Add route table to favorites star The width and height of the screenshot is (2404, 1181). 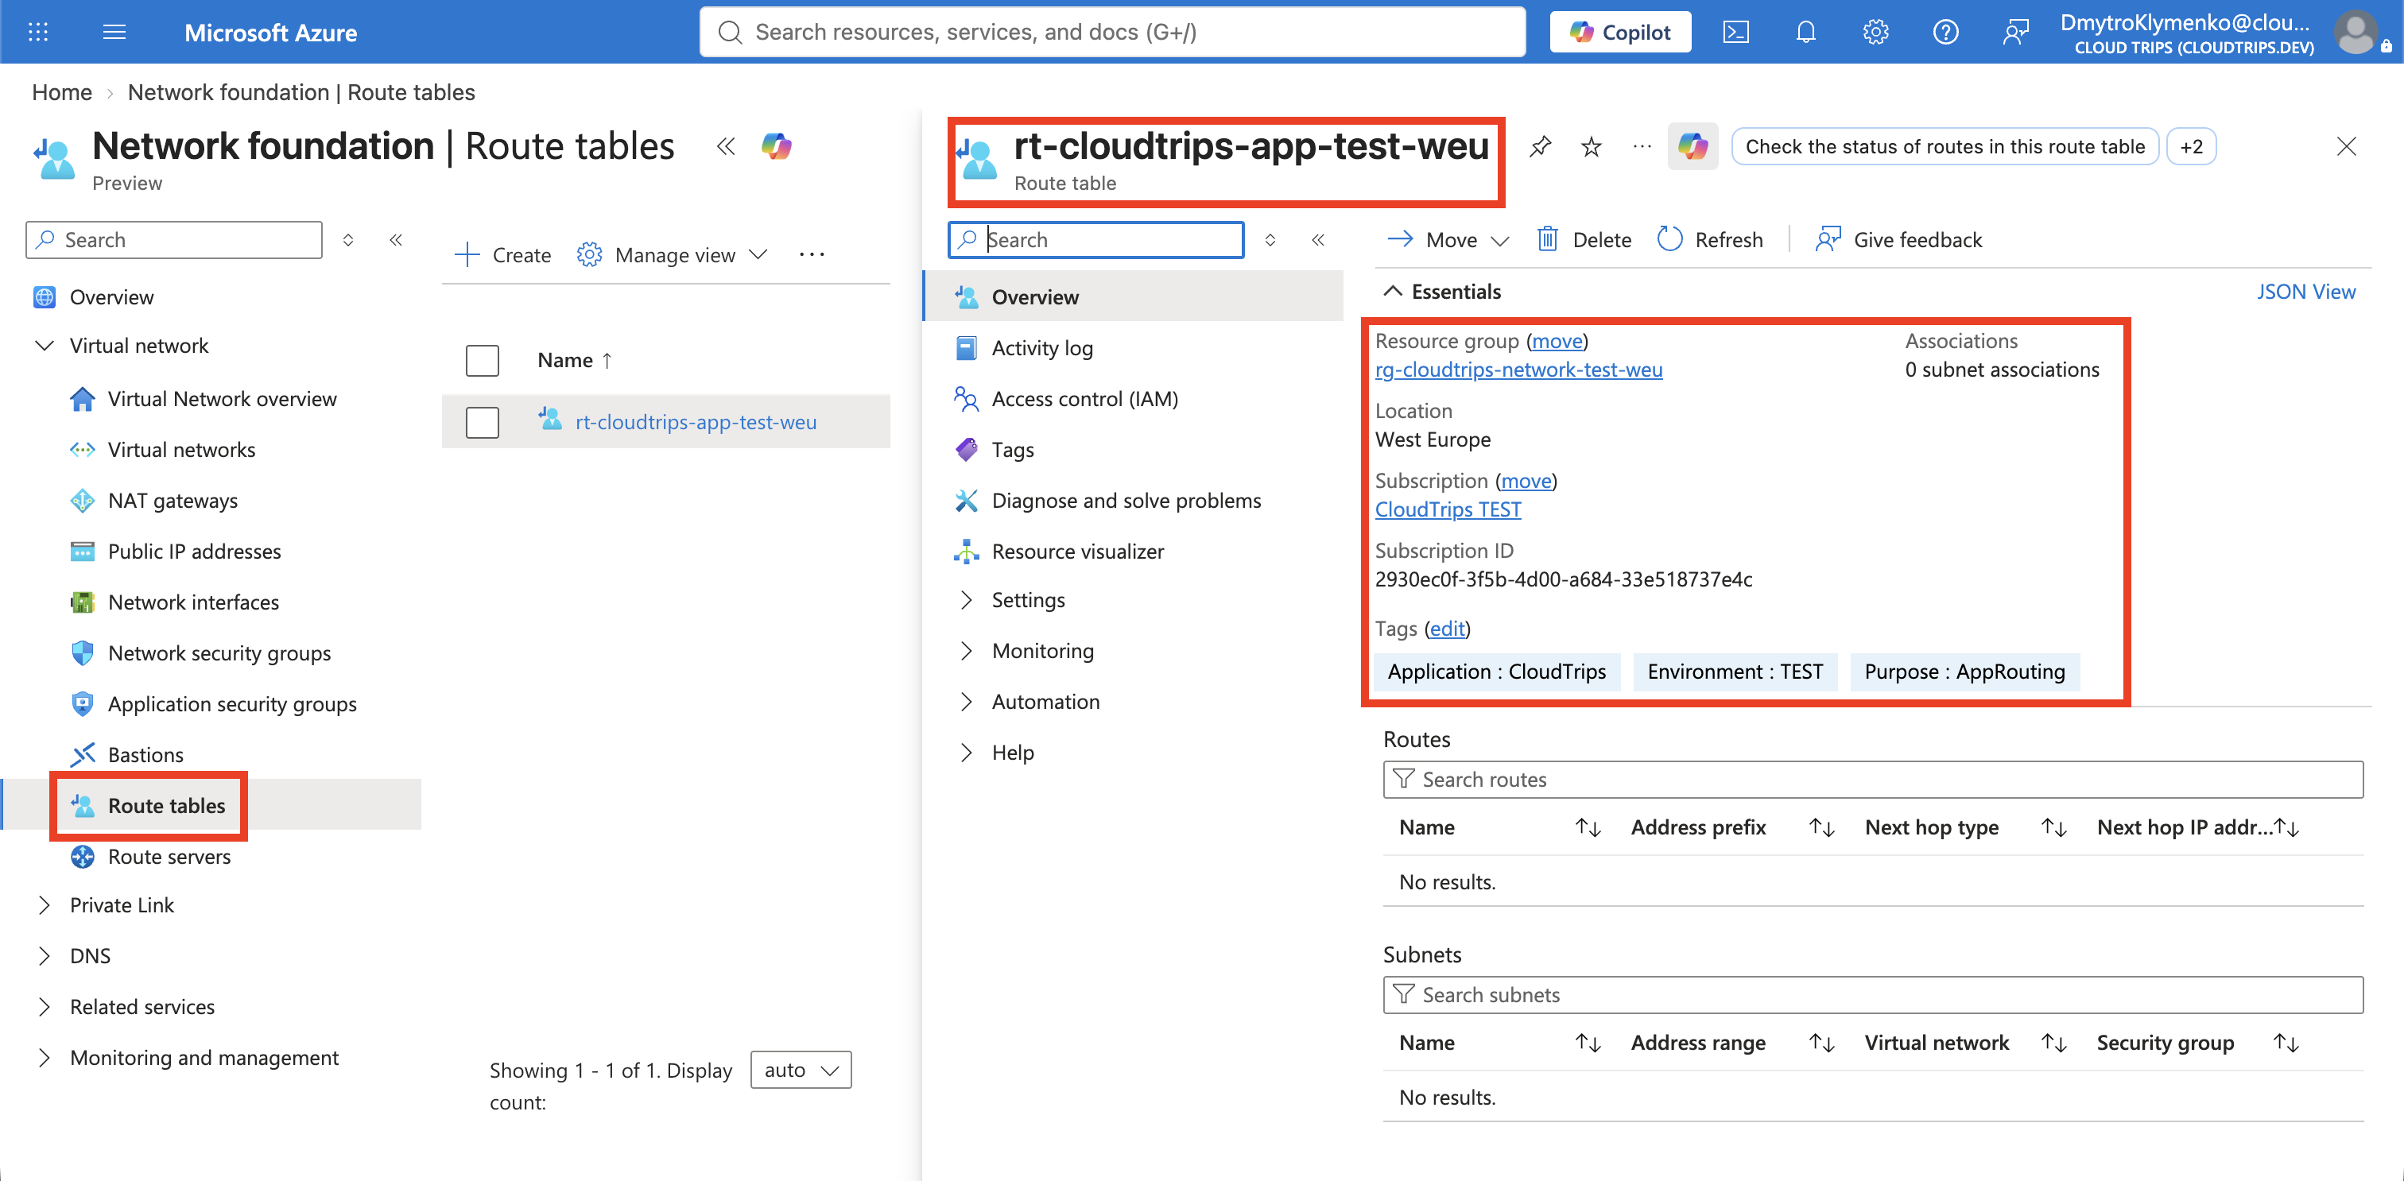pyautogui.click(x=1592, y=146)
